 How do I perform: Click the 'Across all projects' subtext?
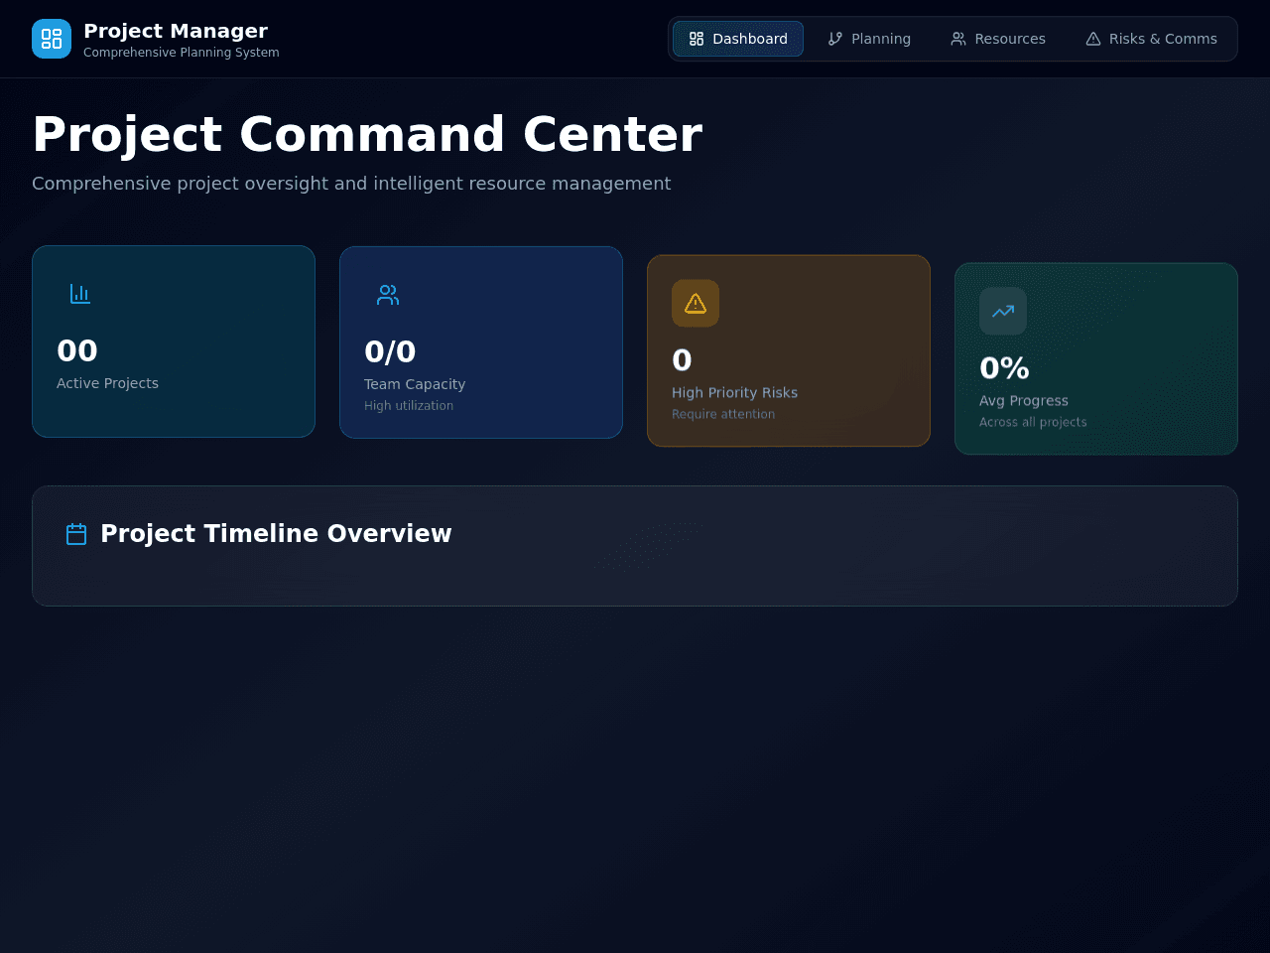coord(1033,422)
